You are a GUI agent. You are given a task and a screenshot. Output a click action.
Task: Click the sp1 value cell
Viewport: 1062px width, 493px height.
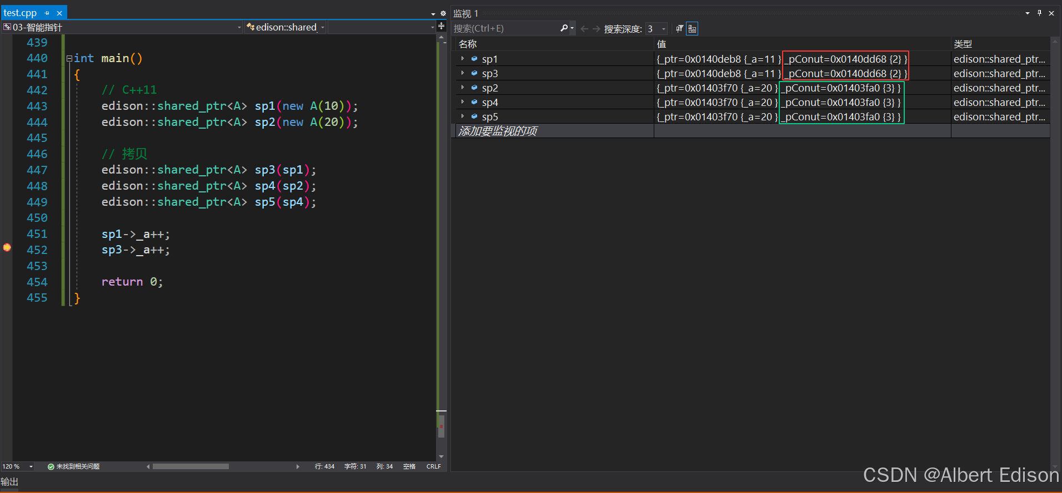point(802,59)
